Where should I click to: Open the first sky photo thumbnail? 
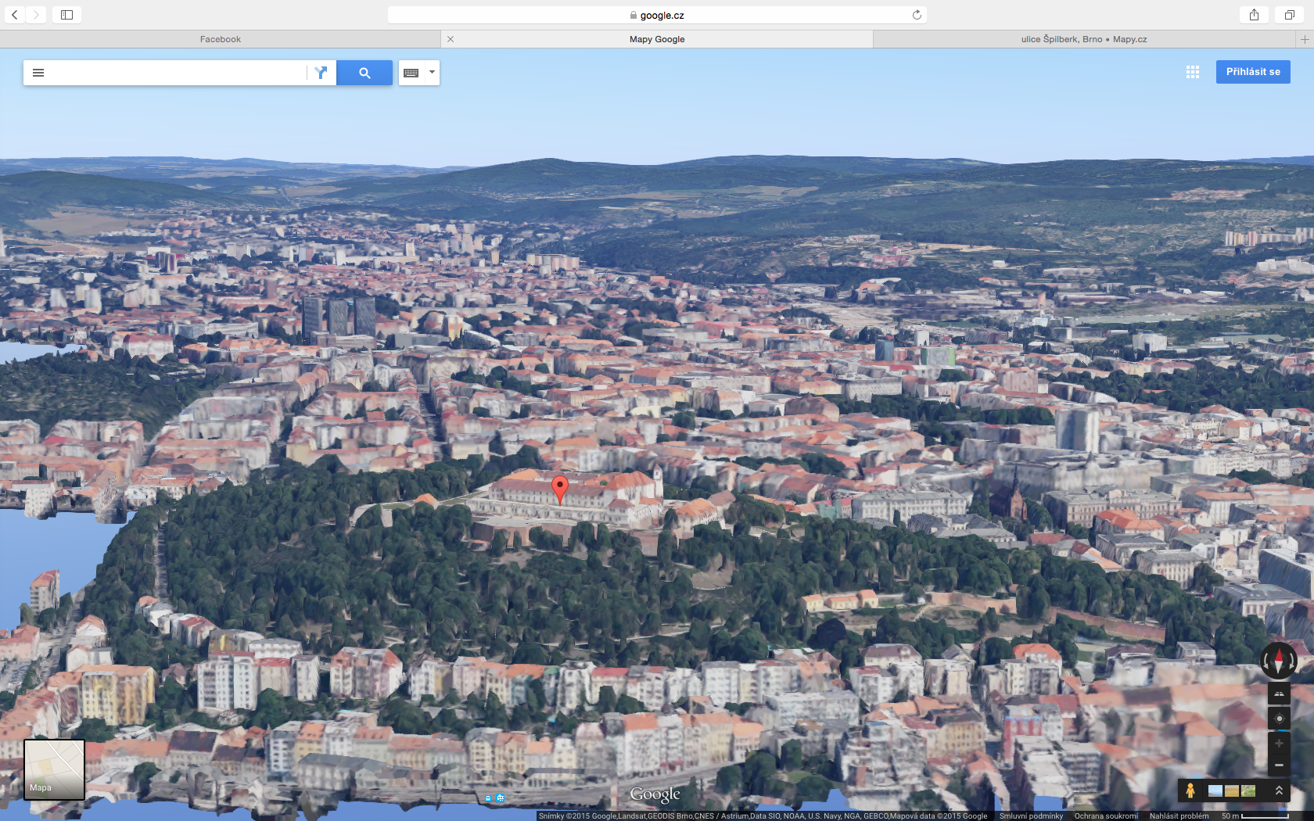pos(1215,791)
